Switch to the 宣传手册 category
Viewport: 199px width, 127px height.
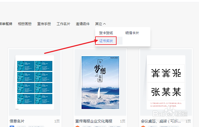[44, 24]
